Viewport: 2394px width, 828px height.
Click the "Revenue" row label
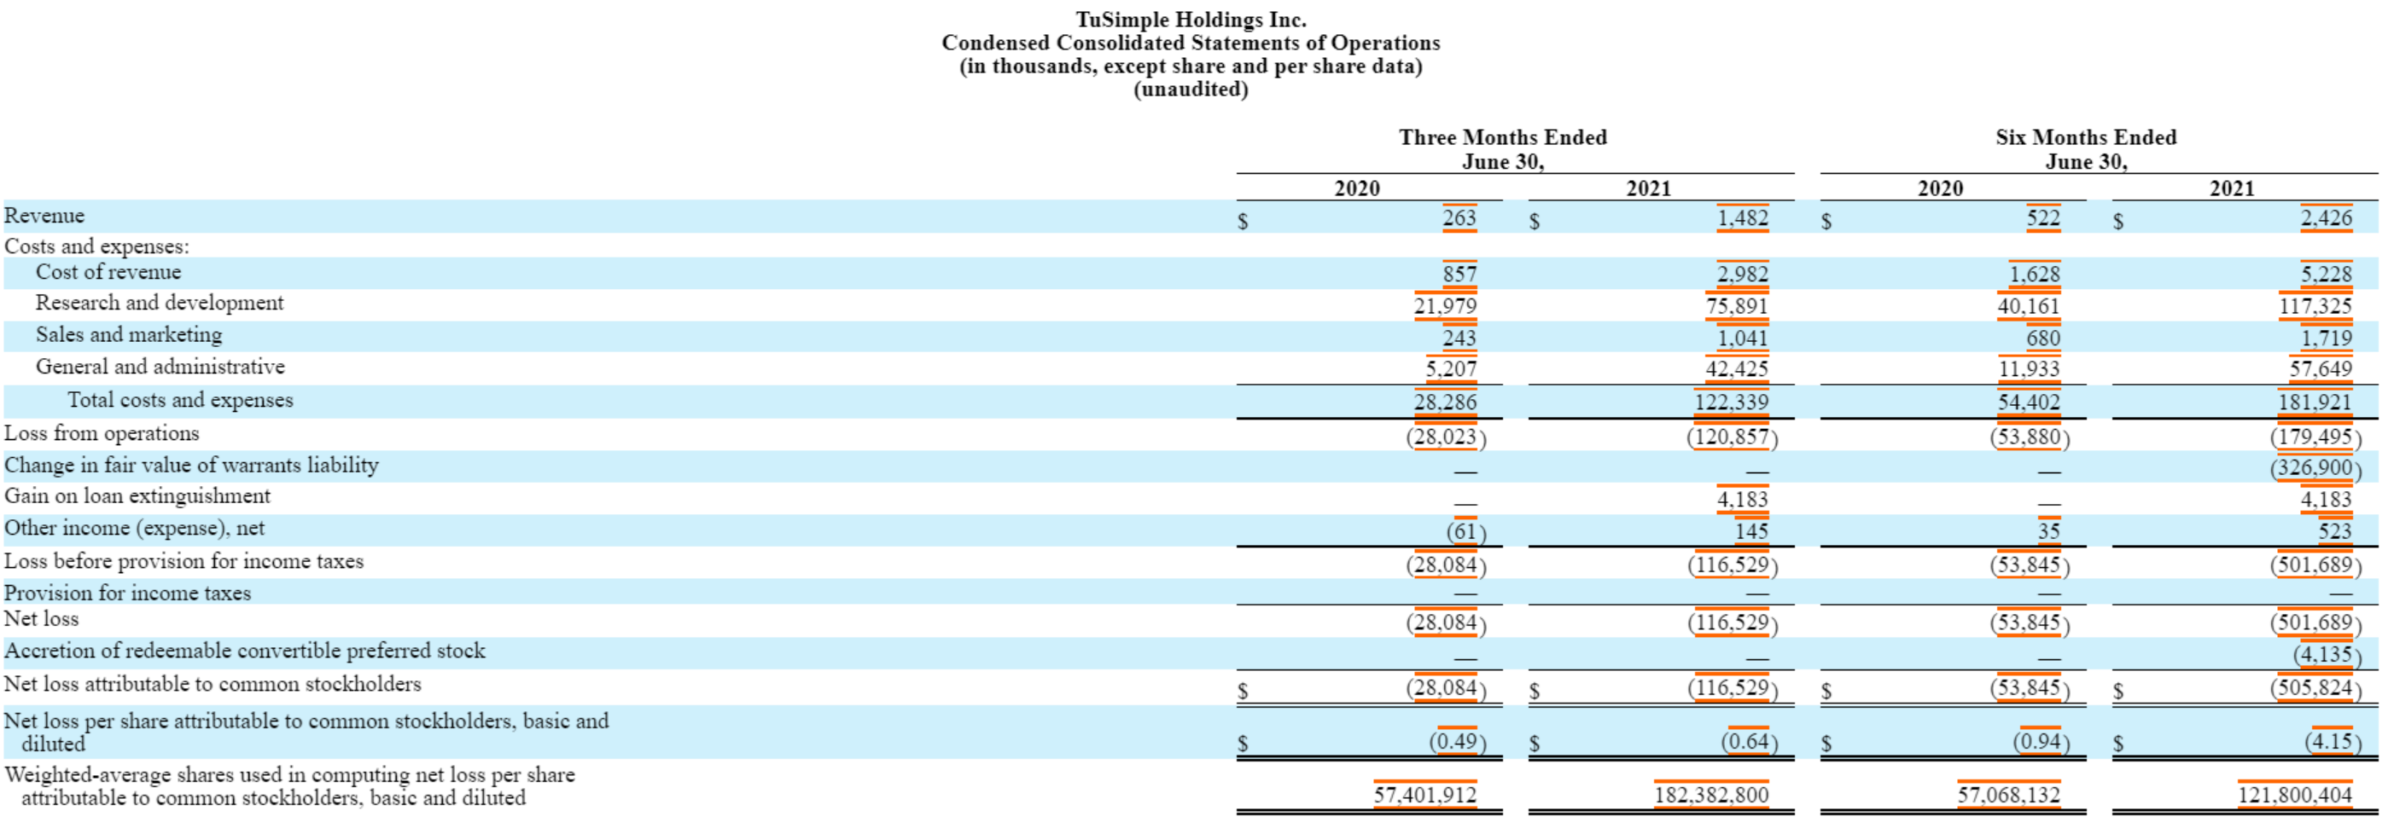coord(44,216)
